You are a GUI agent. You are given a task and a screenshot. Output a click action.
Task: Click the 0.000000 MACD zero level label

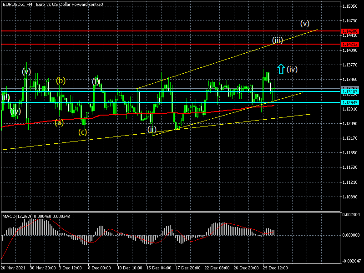350,235
